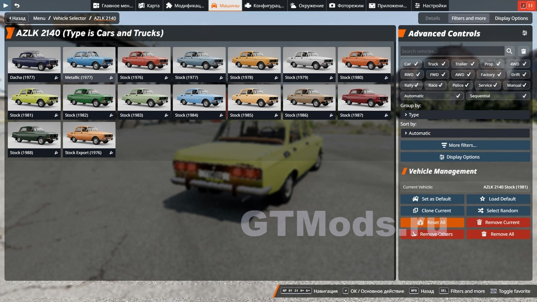This screenshot has height=302, width=537.
Task: Click Reset All button
Action: [432, 223]
